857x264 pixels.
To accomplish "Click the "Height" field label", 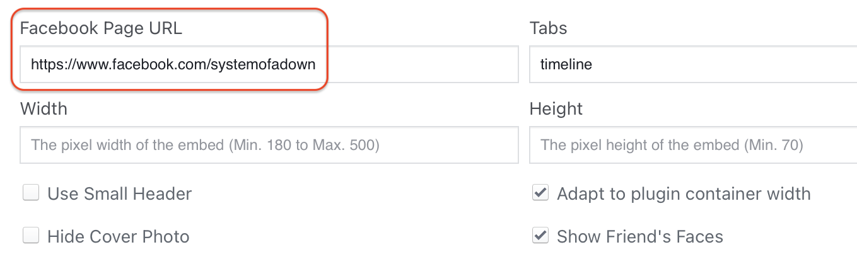I will click(x=556, y=109).
